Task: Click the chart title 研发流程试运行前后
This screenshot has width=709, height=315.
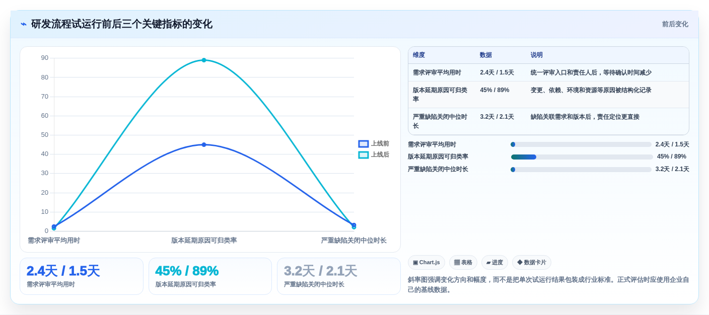Action: 122,24
